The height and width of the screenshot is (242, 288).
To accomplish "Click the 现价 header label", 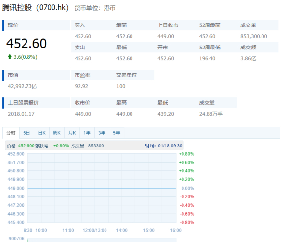I will click(13, 25).
